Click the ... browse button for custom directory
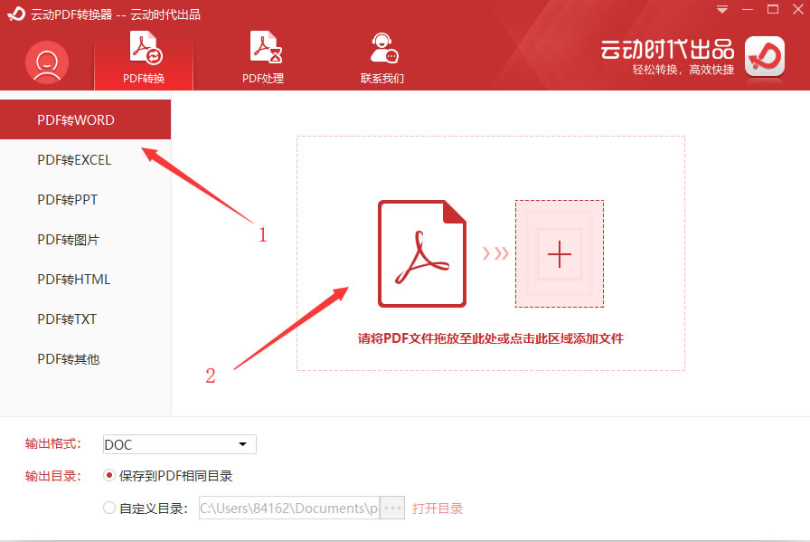The image size is (810, 542). pyautogui.click(x=392, y=508)
